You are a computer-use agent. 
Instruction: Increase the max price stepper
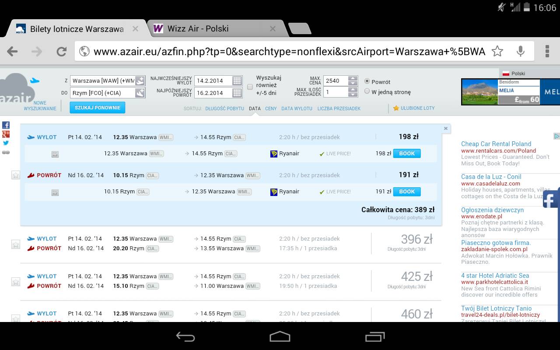tap(353, 78)
